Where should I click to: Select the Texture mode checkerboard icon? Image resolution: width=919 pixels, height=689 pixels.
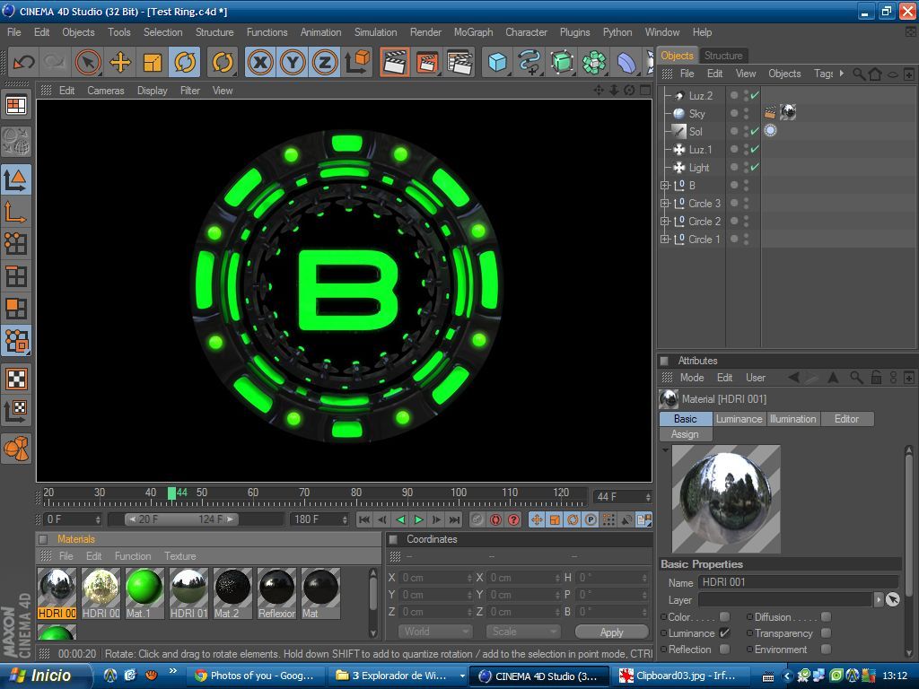coord(16,379)
